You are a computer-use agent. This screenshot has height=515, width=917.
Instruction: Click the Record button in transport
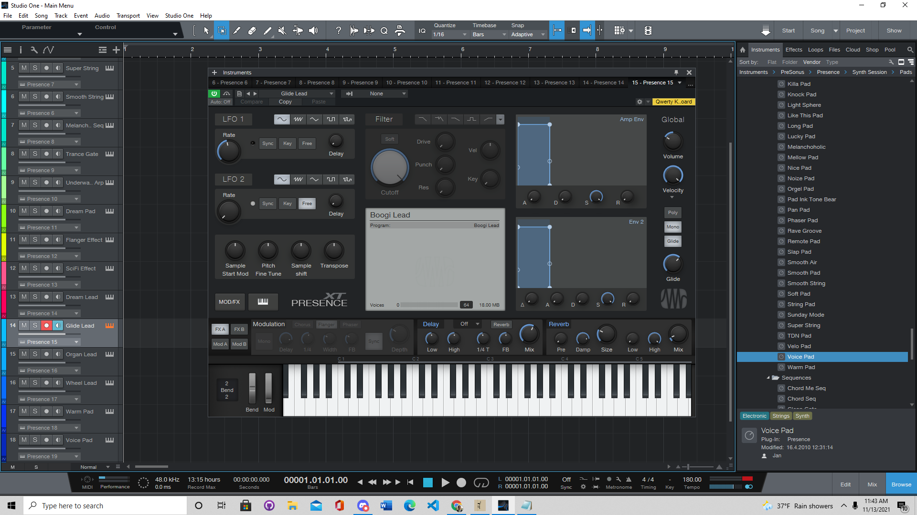461,483
